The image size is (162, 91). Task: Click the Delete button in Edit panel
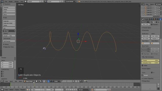pos(9,25)
